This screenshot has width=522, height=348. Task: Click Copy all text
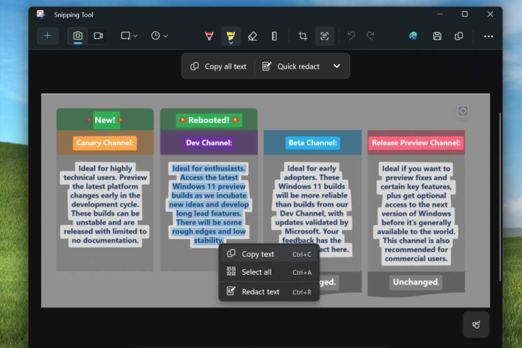[x=218, y=66]
